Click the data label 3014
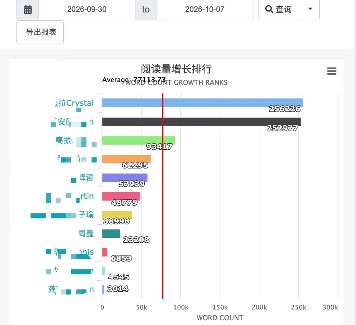Screen dimensions: 356x325 point(118,289)
